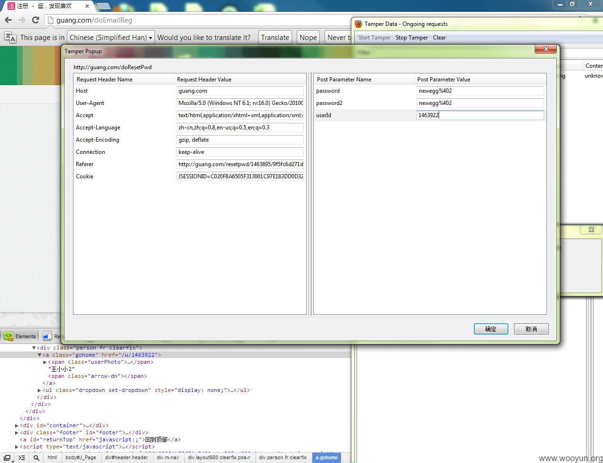Edit the Host header value field
The image size is (603, 463).
point(240,91)
